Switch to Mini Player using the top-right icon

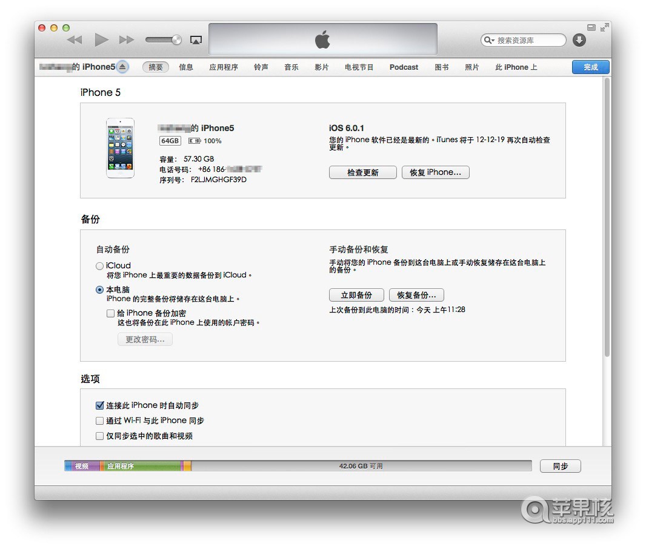(x=591, y=27)
